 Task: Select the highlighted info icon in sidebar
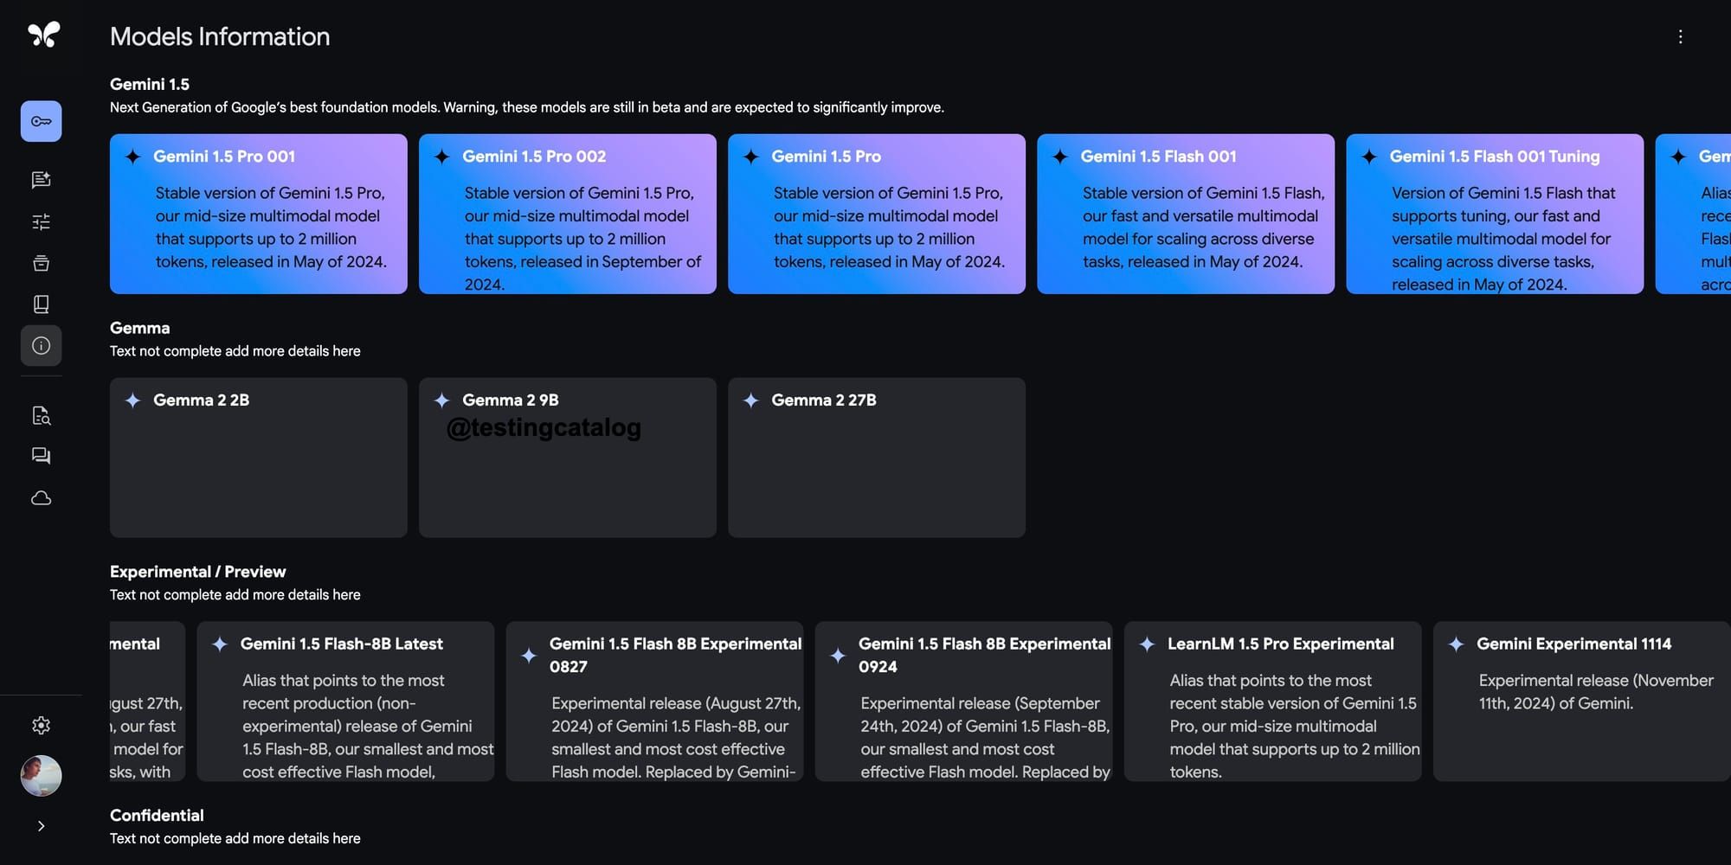(x=41, y=345)
